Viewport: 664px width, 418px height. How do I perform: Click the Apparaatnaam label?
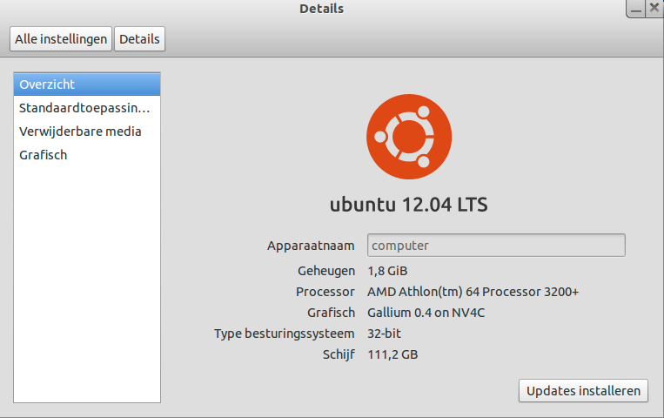click(x=311, y=246)
